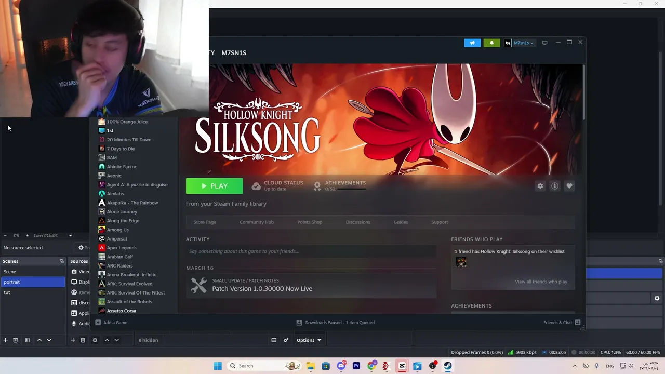Image resolution: width=665 pixels, height=374 pixels.
Task: Open the M7SN1S profile tab
Action: (x=234, y=52)
